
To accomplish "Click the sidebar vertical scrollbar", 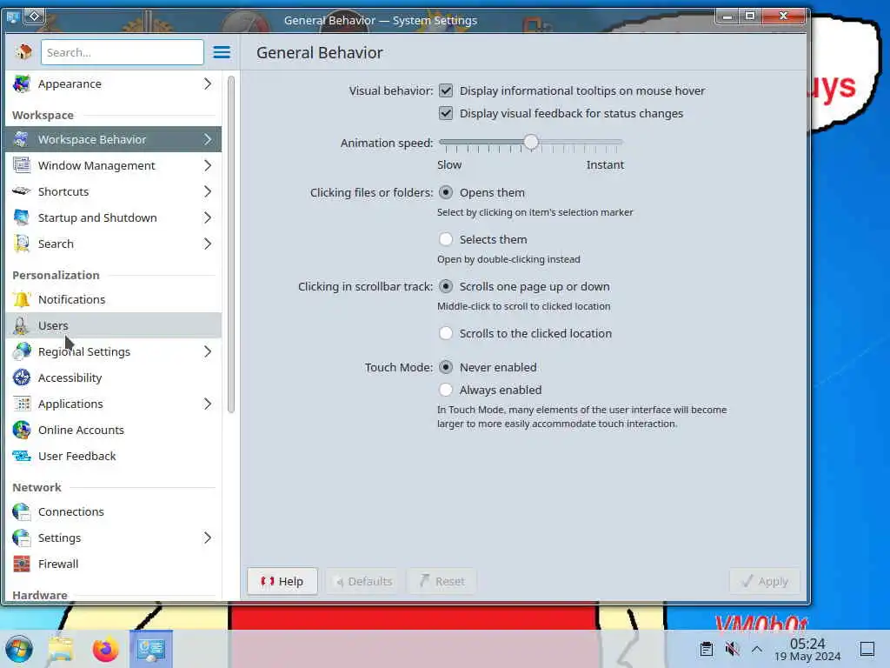I will 231,244.
